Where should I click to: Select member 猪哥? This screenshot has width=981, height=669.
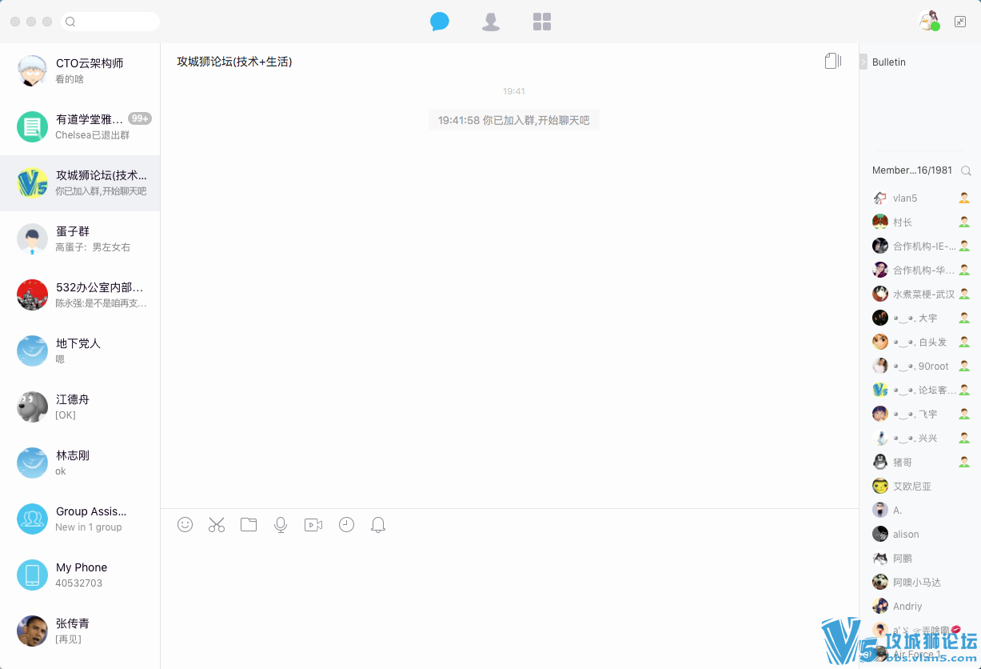click(920, 462)
